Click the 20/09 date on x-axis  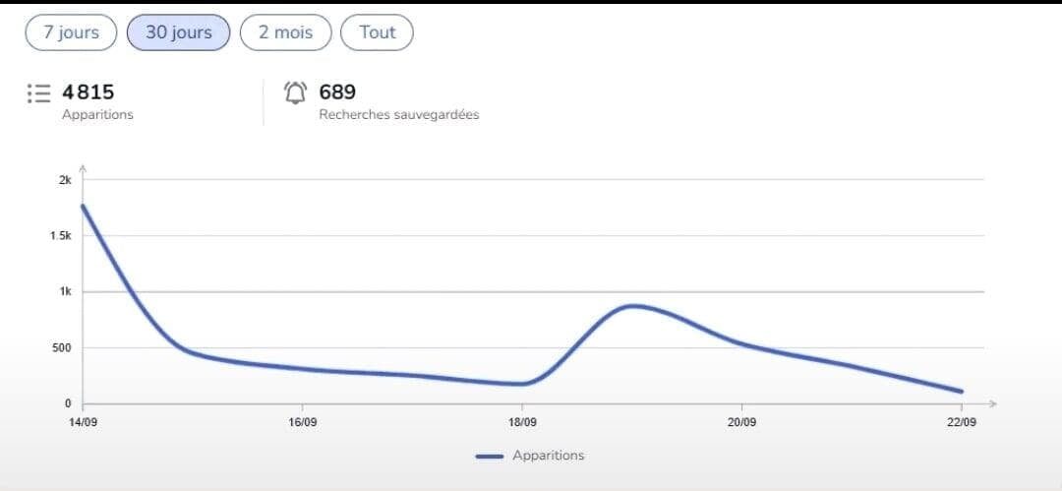pyautogui.click(x=741, y=422)
